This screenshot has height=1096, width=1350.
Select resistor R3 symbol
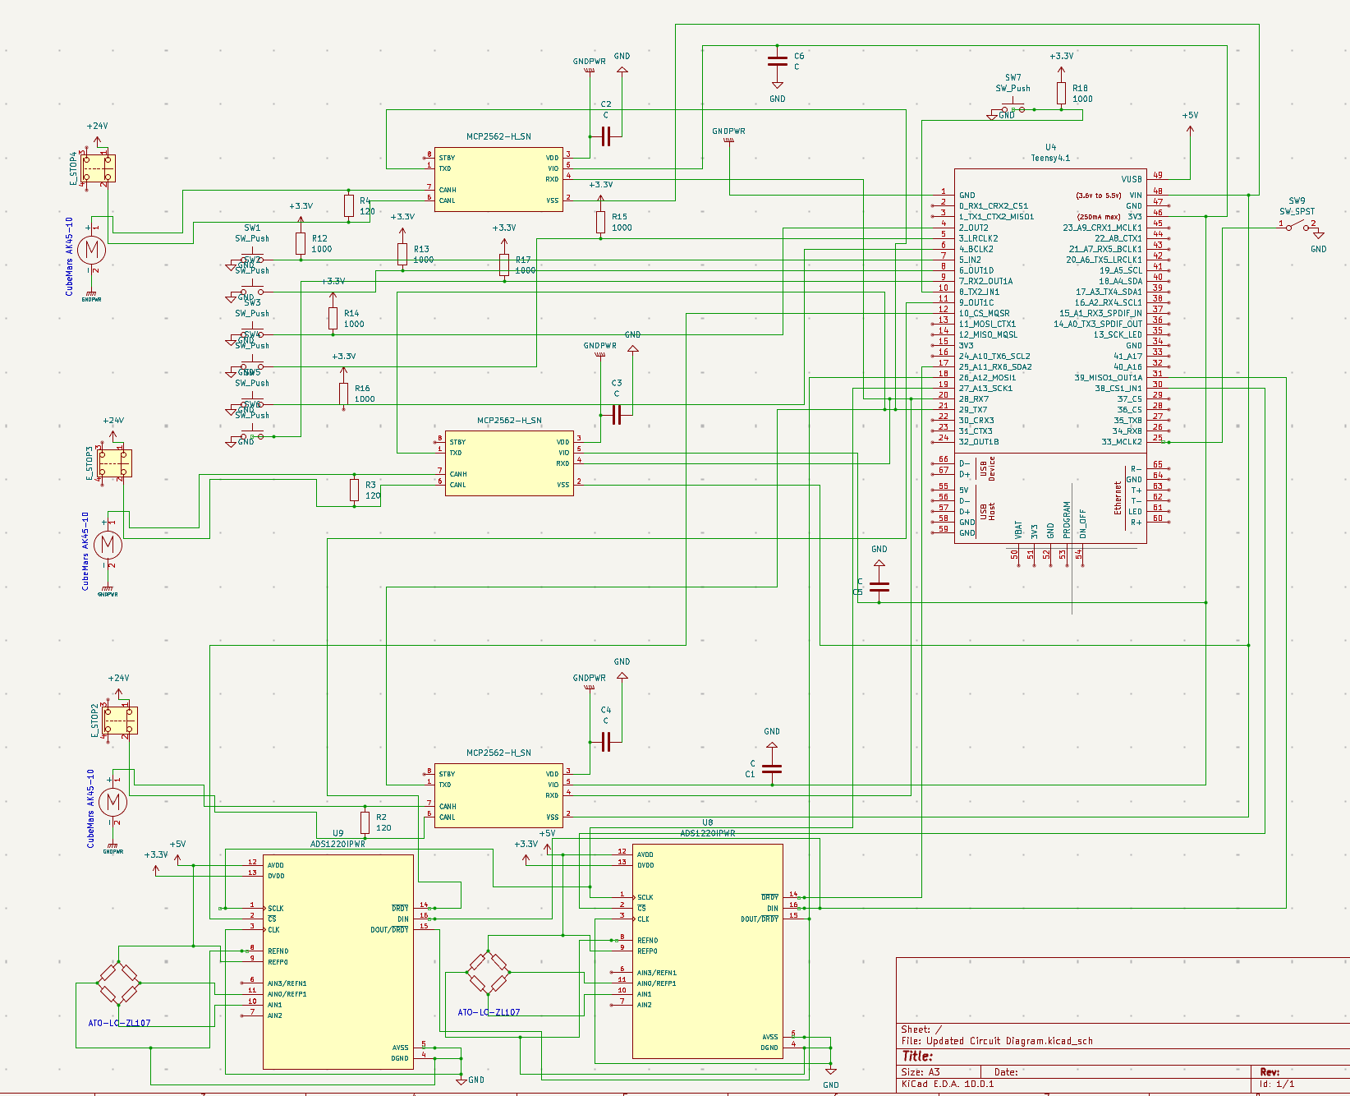[354, 490]
